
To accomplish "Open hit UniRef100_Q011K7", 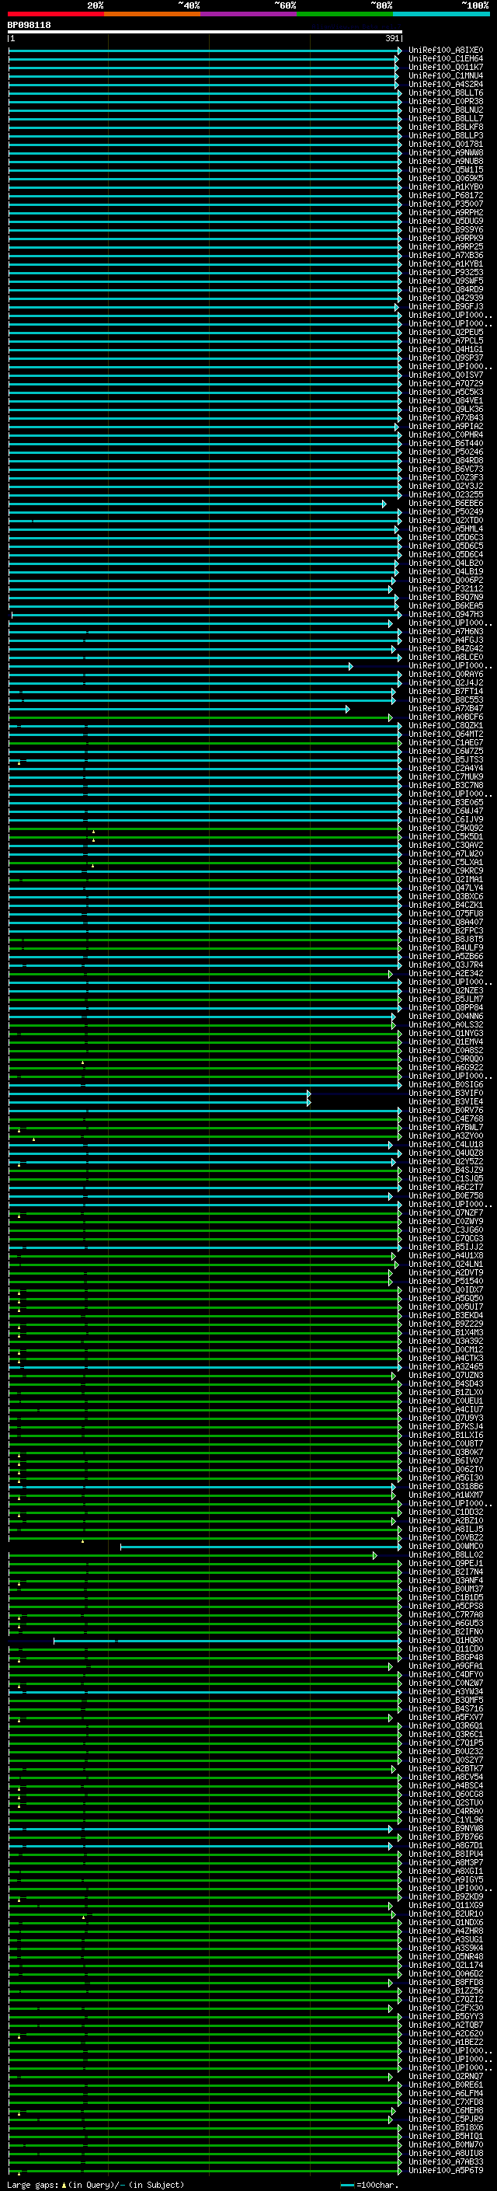I will (446, 67).
